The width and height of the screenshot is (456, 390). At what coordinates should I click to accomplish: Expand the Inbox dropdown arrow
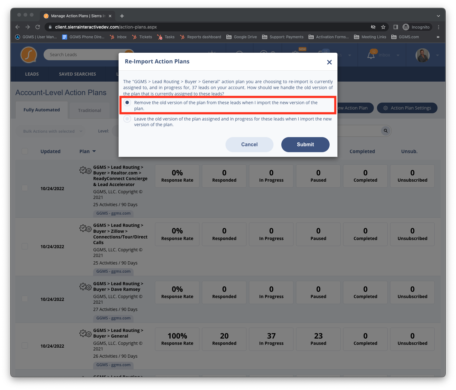398,55
